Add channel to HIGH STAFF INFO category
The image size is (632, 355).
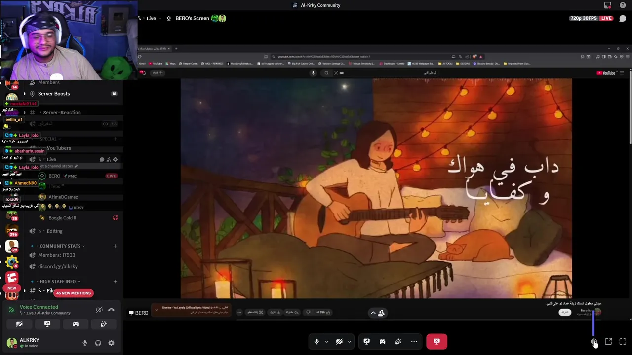115,281
